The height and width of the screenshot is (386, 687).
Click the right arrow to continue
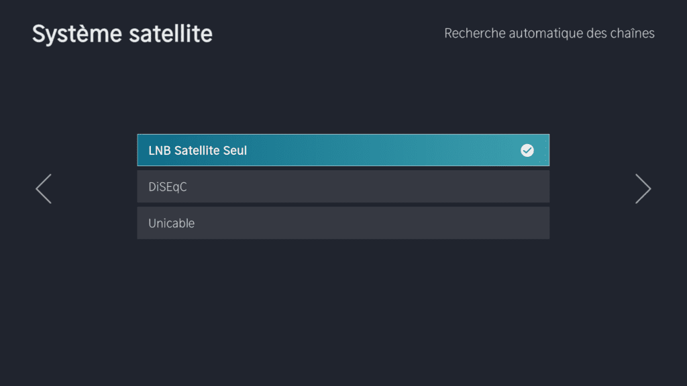[643, 189]
